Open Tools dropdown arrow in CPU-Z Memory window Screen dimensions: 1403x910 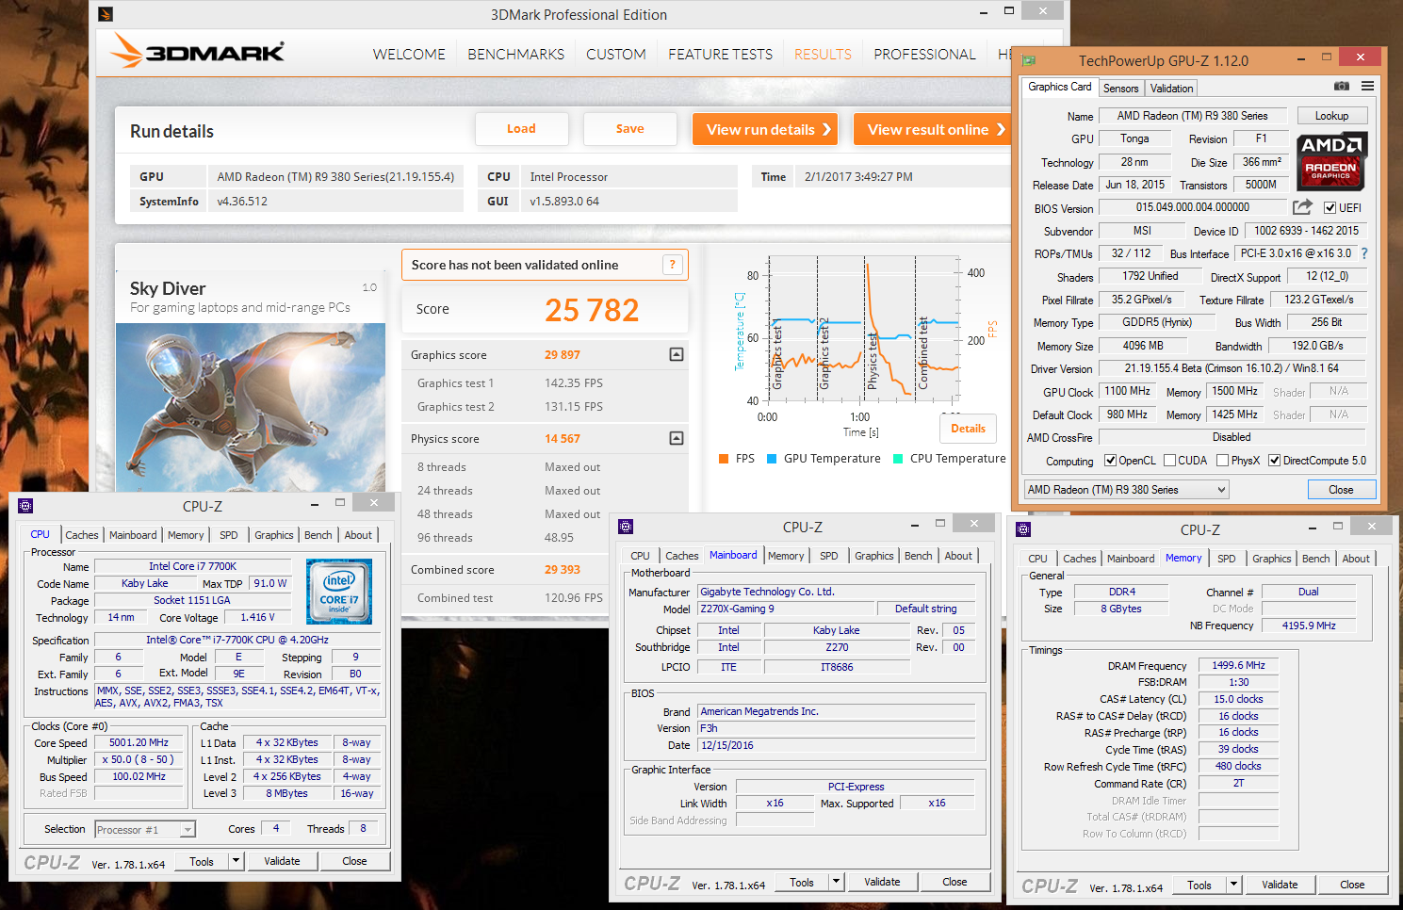[1233, 885]
